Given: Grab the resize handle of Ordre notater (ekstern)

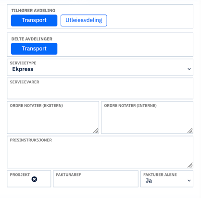Looking at the screenshot, I should (x=96, y=131).
